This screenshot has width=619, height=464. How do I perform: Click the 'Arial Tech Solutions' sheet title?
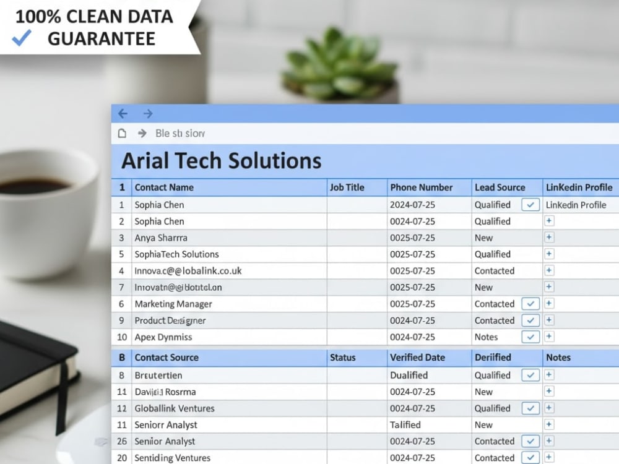[x=222, y=161]
